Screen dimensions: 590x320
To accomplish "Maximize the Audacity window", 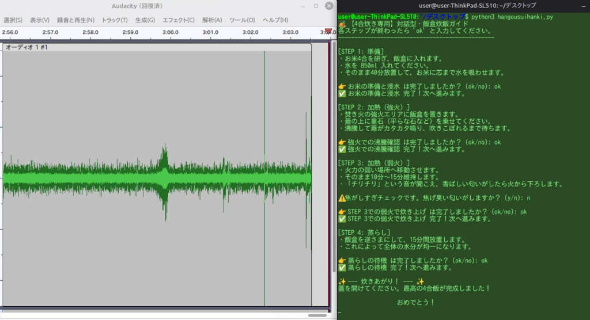I will [x=316, y=6].
